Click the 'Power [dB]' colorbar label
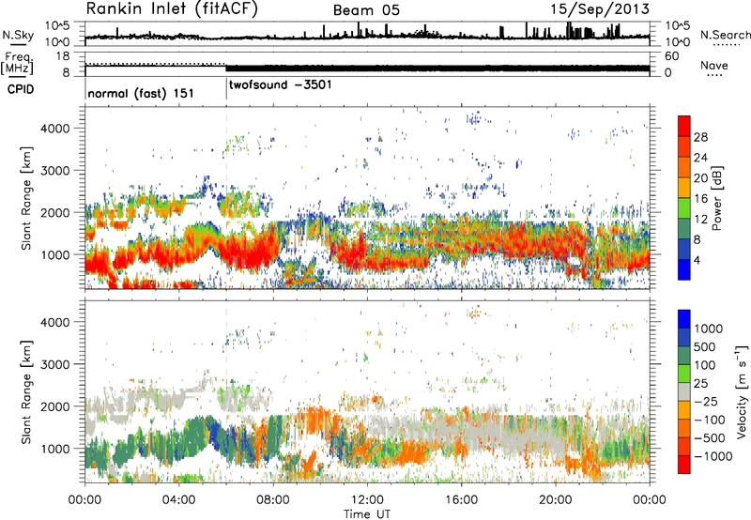Viewport: 751px width, 520px height. [x=716, y=198]
